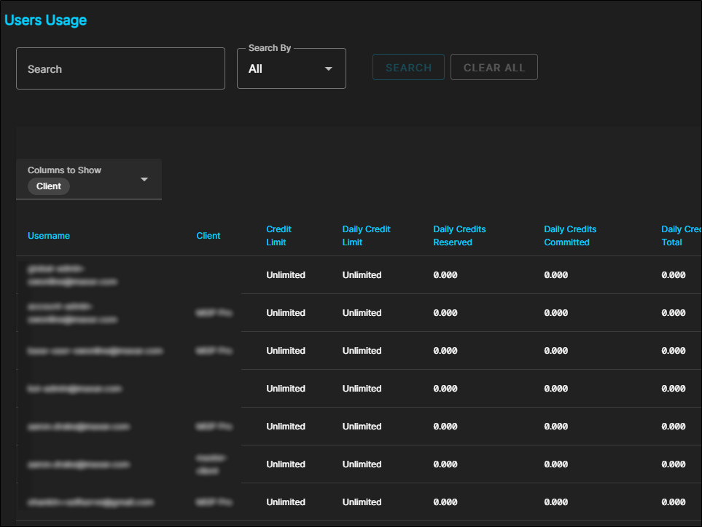702x527 pixels.
Task: Select the Client chip in Columns to Show
Action: pyautogui.click(x=49, y=186)
